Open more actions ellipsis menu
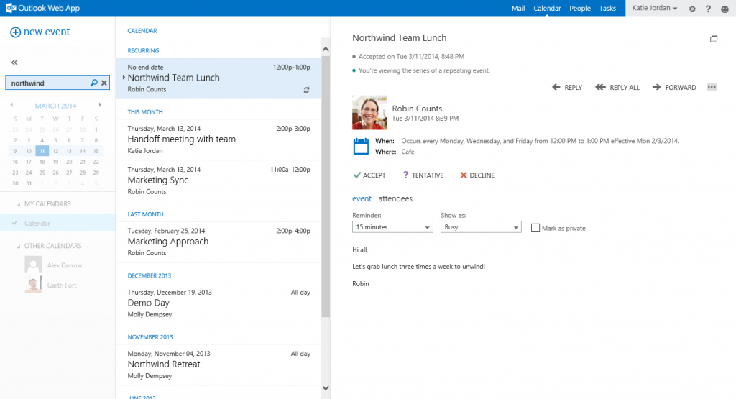The image size is (736, 399). [712, 87]
